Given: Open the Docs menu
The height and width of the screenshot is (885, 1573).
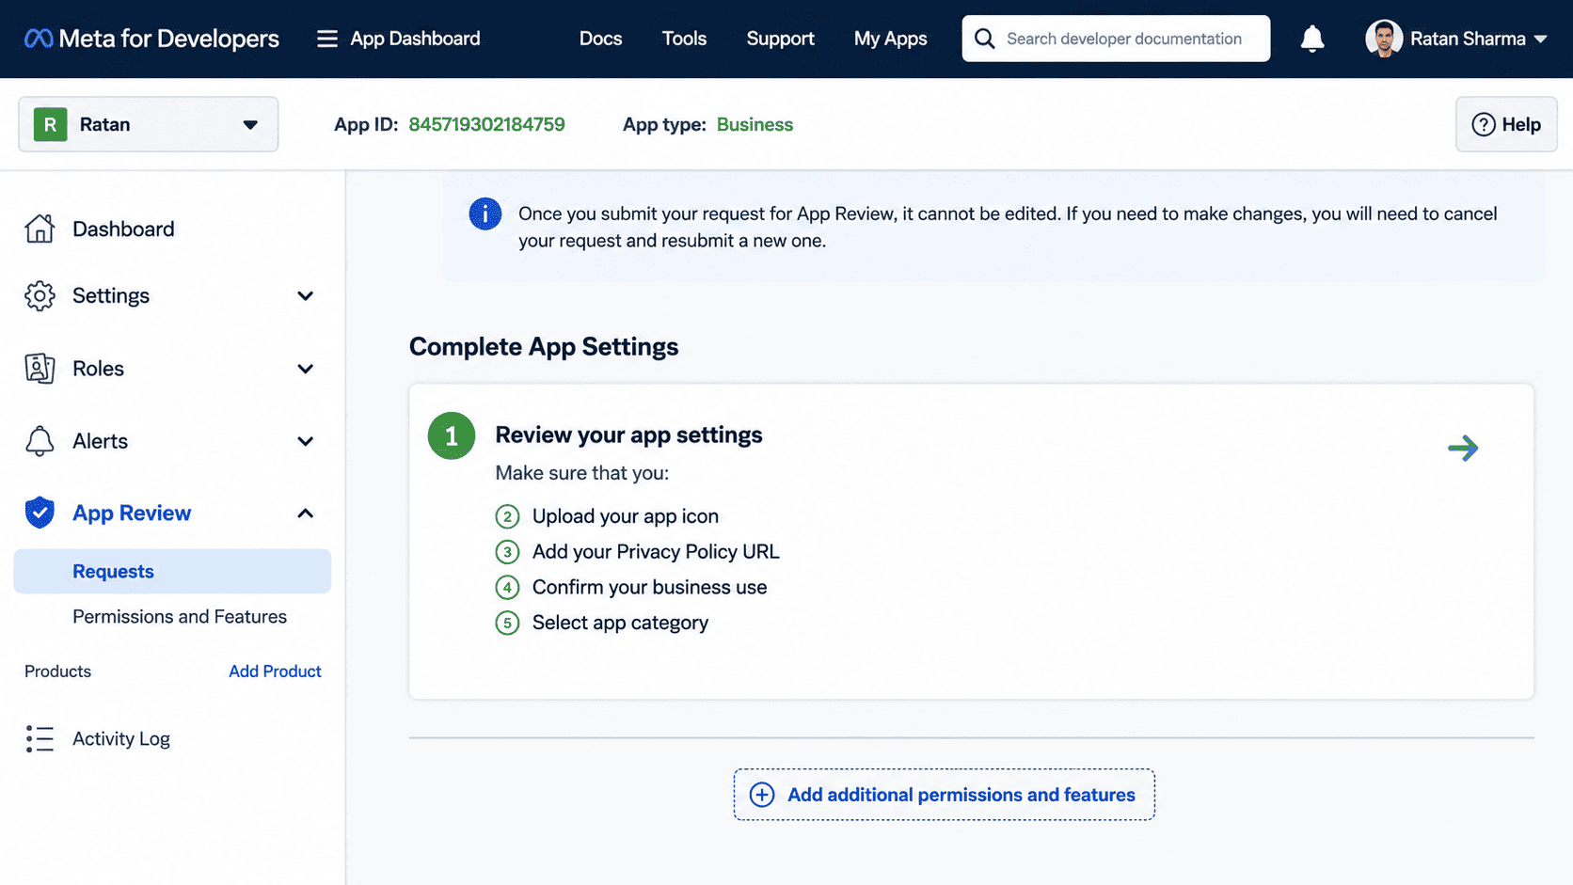Looking at the screenshot, I should (x=600, y=39).
